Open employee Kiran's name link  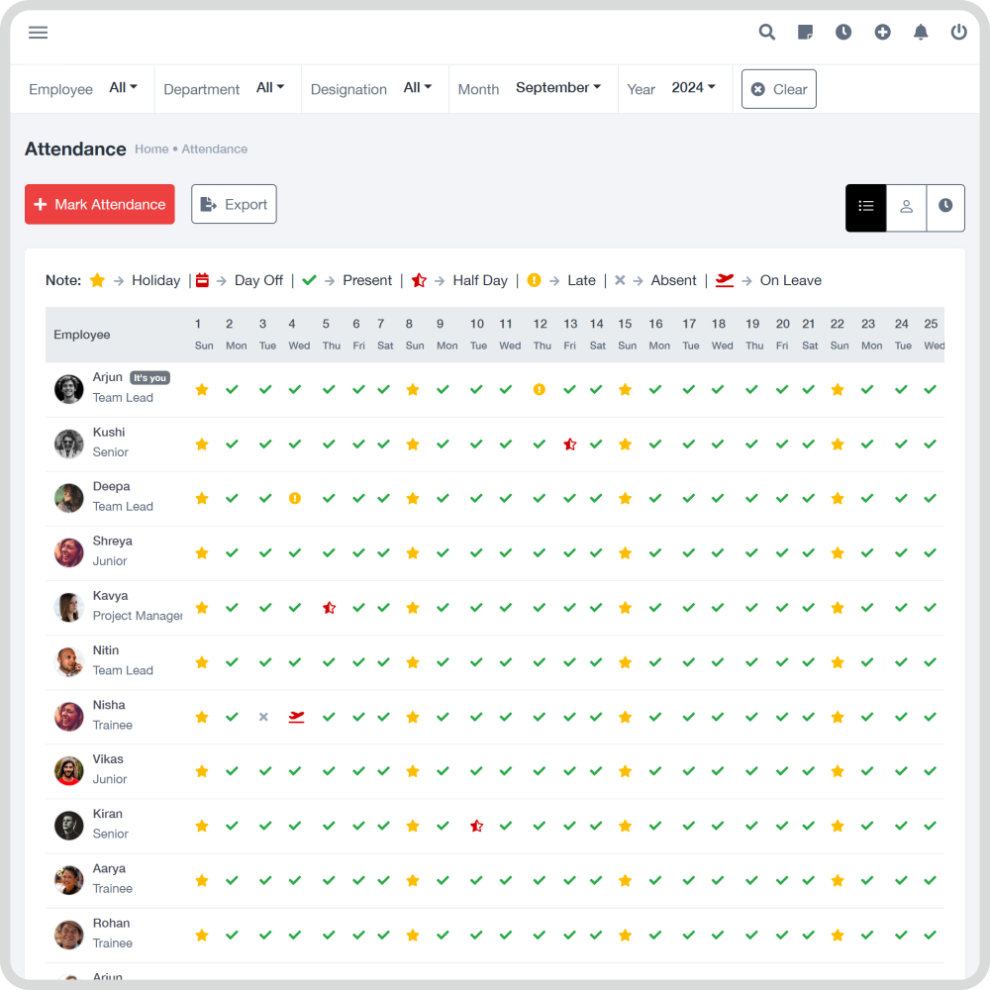107,814
